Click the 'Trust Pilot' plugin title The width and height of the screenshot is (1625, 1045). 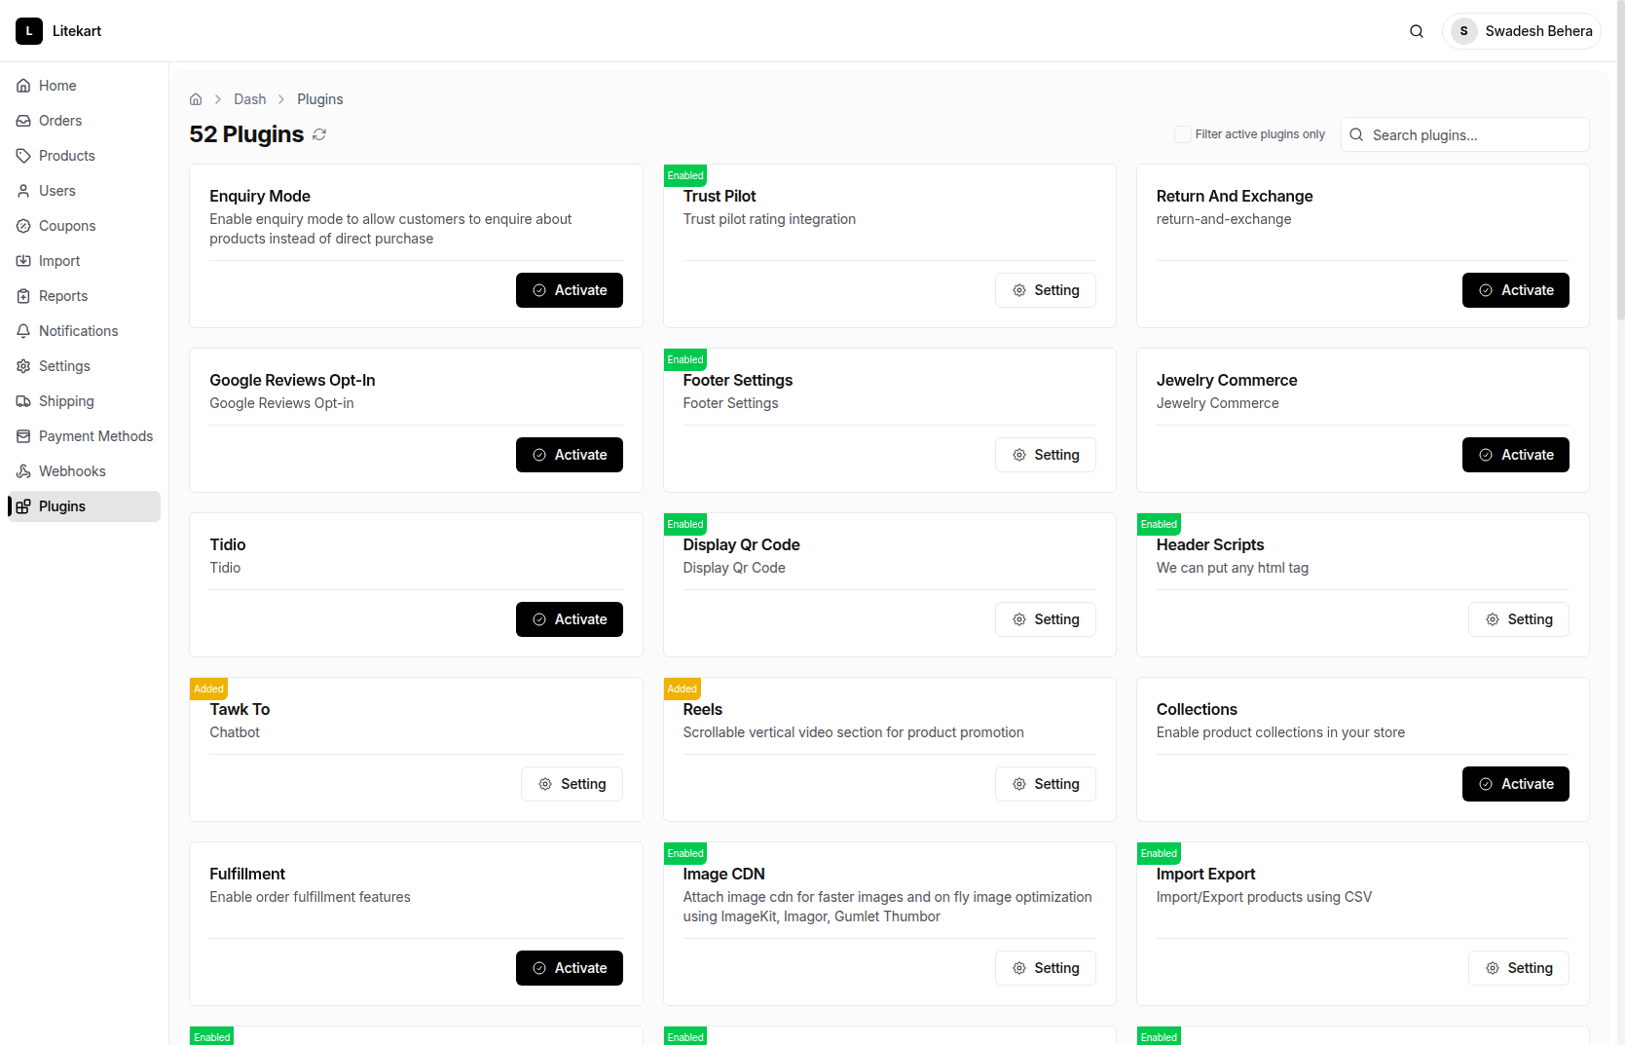click(x=720, y=196)
